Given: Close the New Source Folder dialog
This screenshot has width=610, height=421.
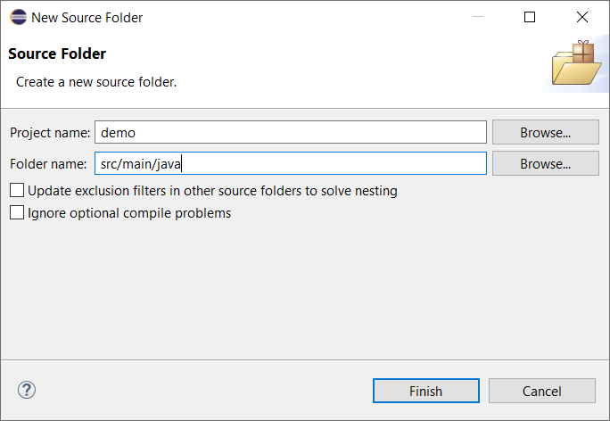Looking at the screenshot, I should [582, 17].
